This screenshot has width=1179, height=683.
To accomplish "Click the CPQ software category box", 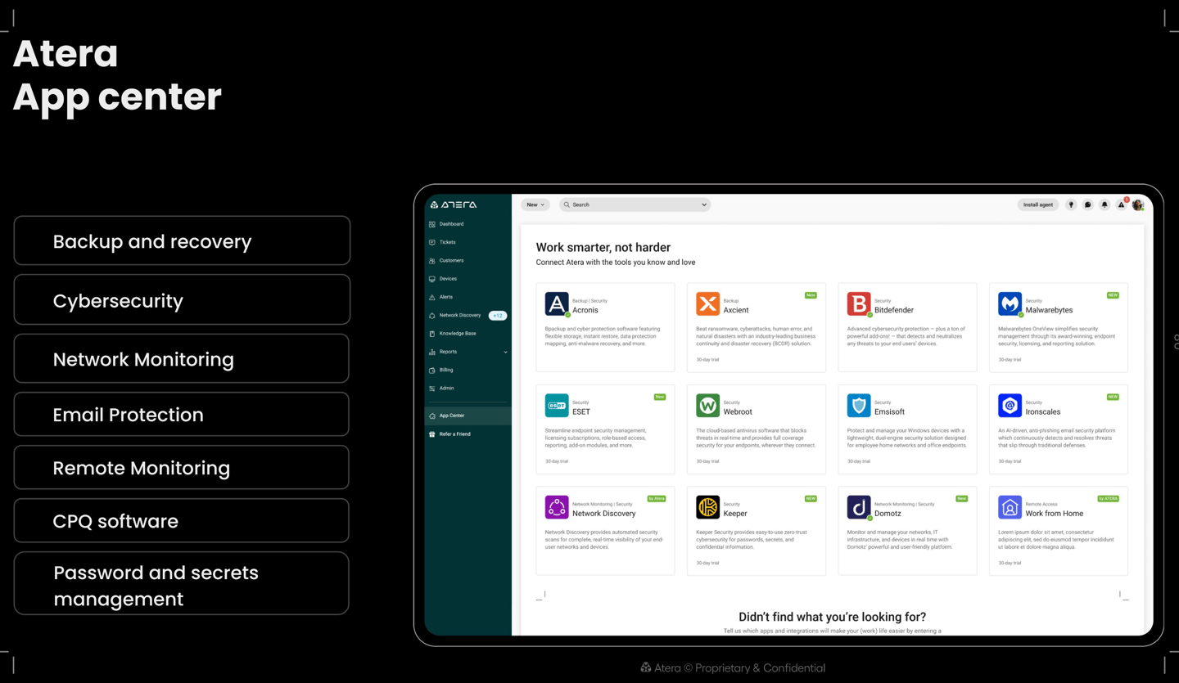I will tap(182, 520).
